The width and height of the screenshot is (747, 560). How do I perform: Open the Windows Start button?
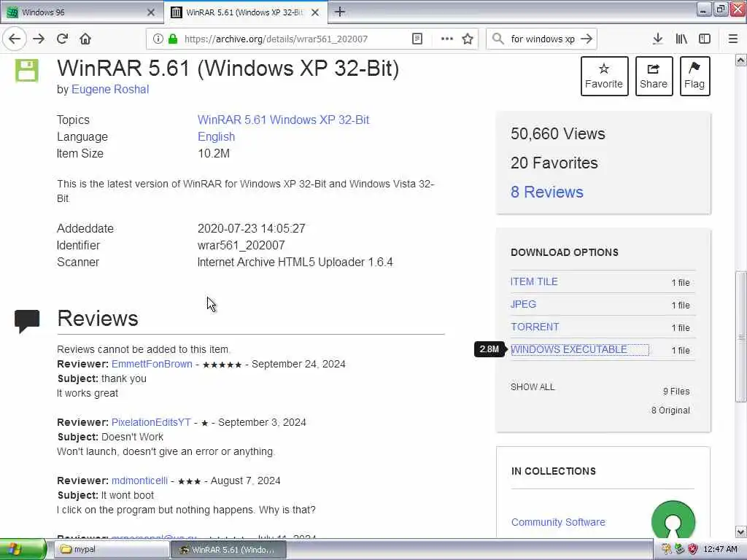[x=23, y=550]
